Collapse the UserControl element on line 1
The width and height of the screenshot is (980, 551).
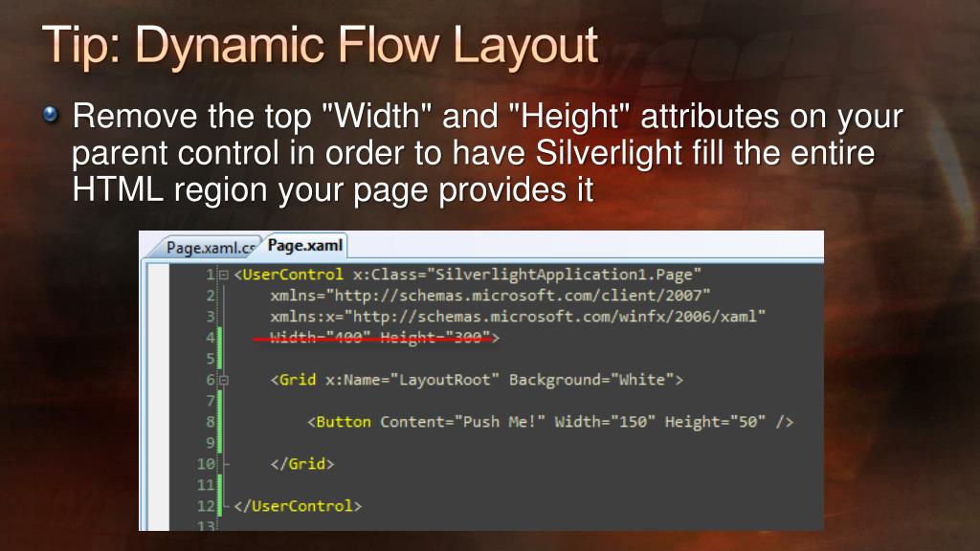(x=223, y=275)
